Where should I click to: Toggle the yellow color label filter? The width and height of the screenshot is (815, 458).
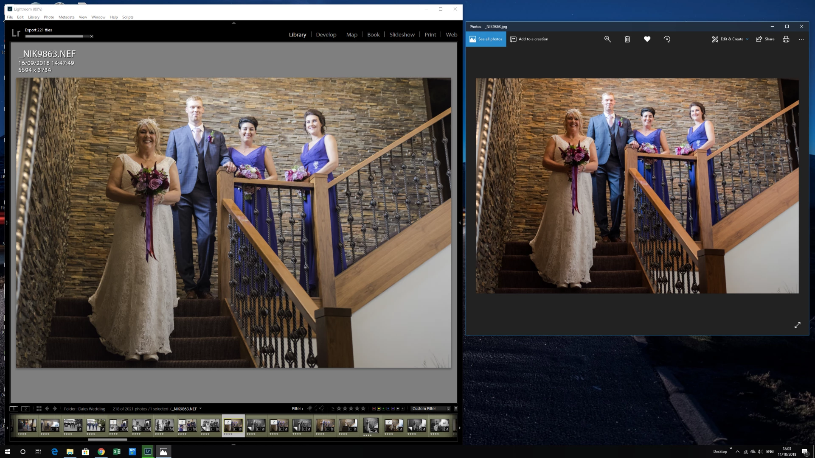click(x=378, y=409)
